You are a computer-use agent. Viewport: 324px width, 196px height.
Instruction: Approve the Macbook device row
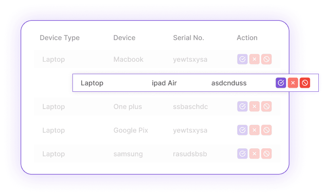[242, 59]
